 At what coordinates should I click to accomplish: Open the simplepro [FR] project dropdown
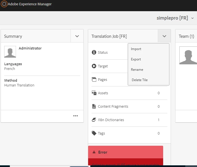pyautogui.click(x=192, y=18)
